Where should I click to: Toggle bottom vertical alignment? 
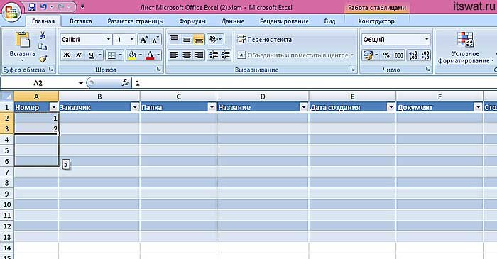pyautogui.click(x=199, y=40)
